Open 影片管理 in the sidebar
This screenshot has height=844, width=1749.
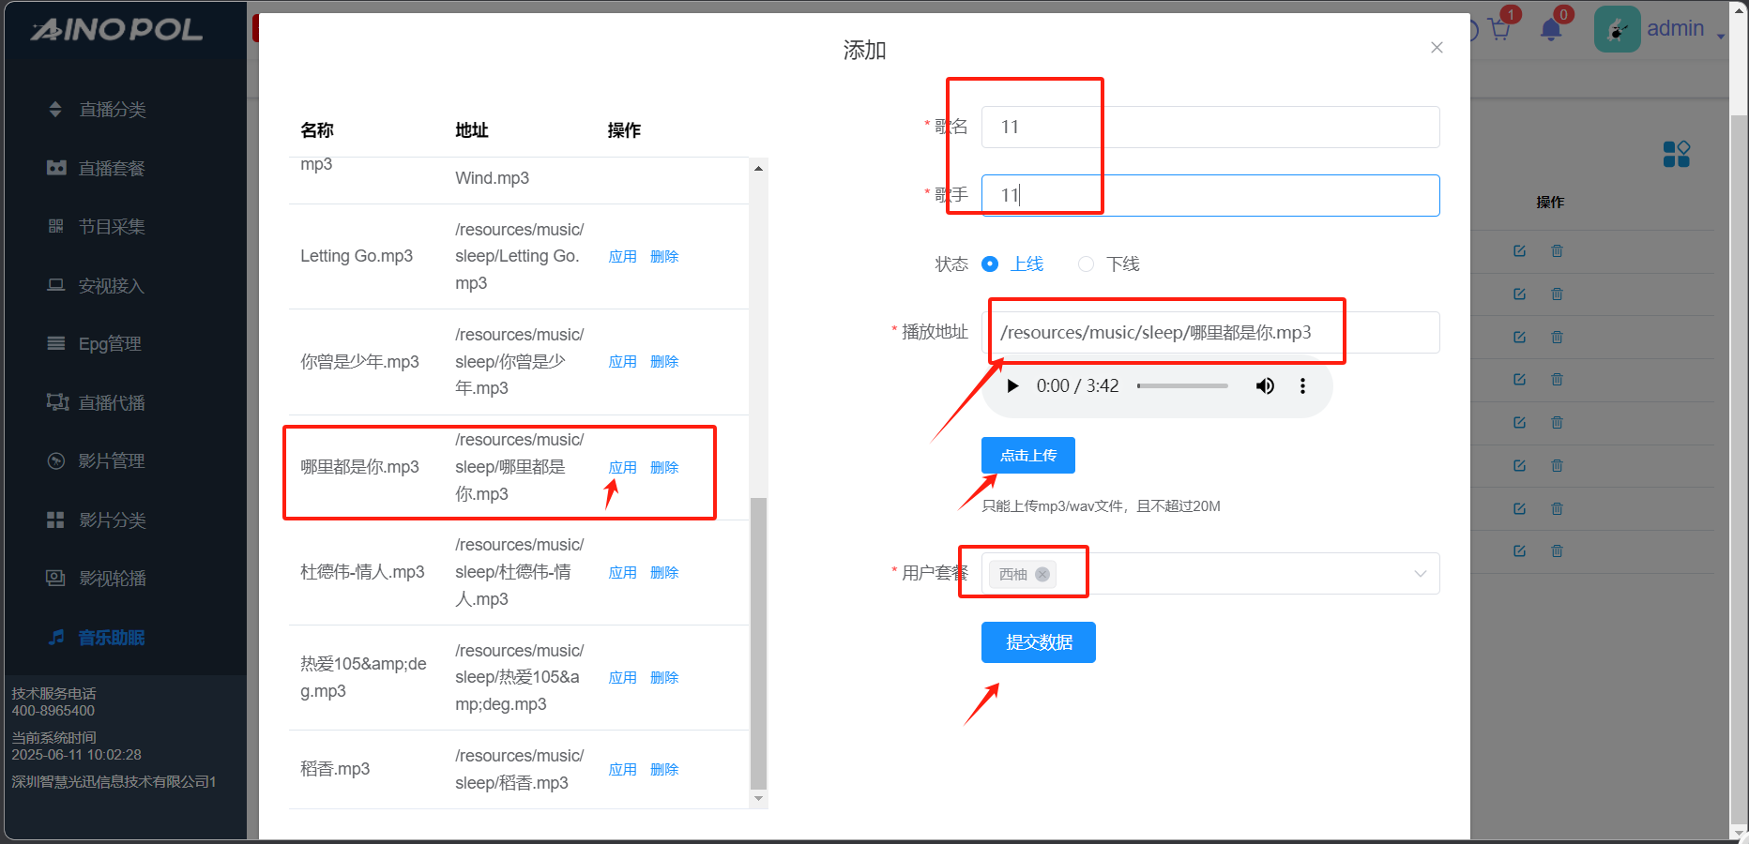point(111,461)
